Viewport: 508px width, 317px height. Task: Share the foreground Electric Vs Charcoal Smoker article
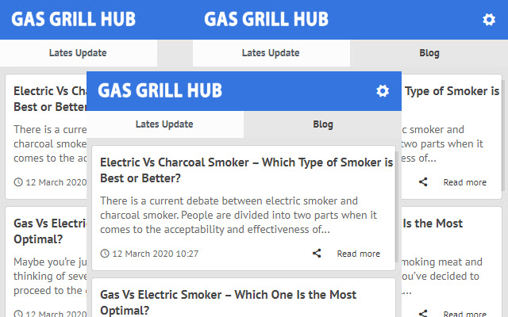[x=317, y=254]
